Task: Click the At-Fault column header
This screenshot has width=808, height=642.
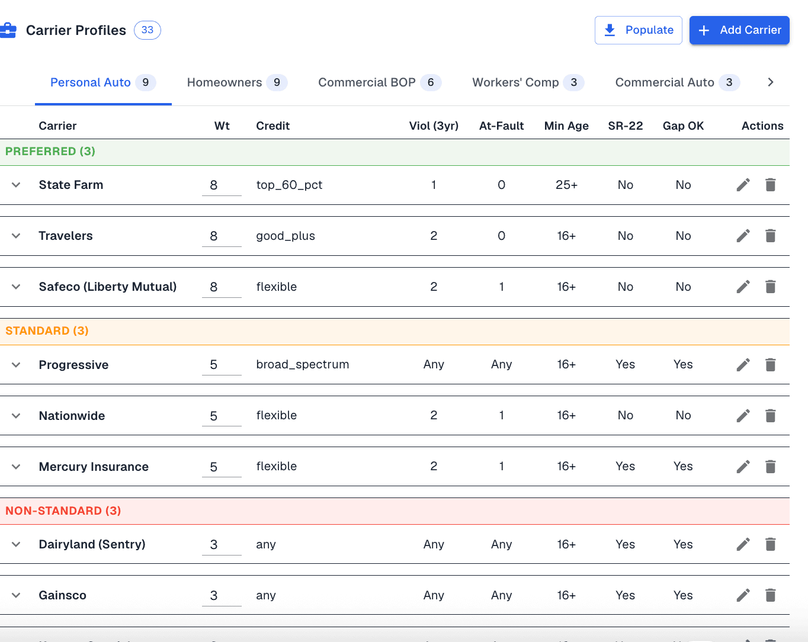Action: pyautogui.click(x=501, y=126)
